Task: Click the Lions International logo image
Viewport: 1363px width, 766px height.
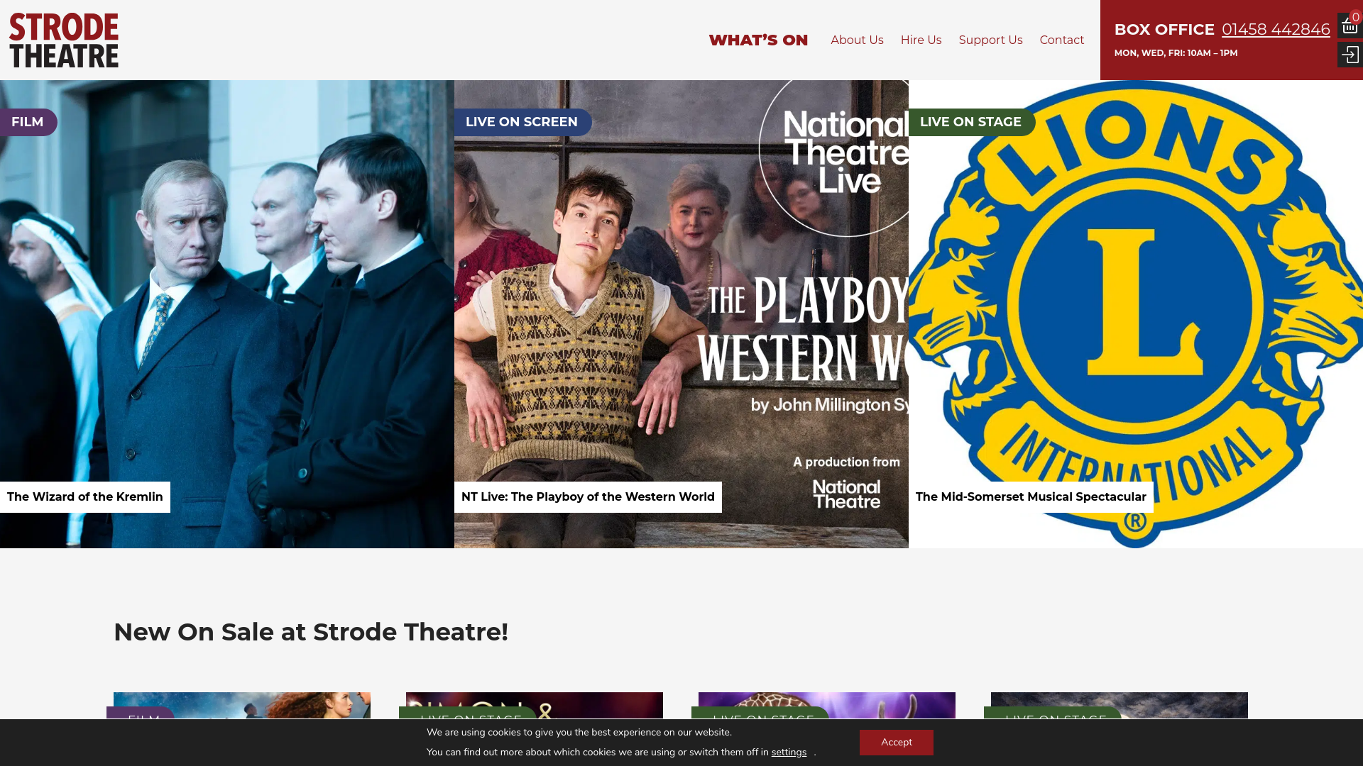Action: pos(1136,314)
